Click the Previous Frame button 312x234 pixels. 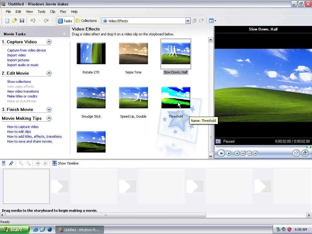(x=243, y=154)
